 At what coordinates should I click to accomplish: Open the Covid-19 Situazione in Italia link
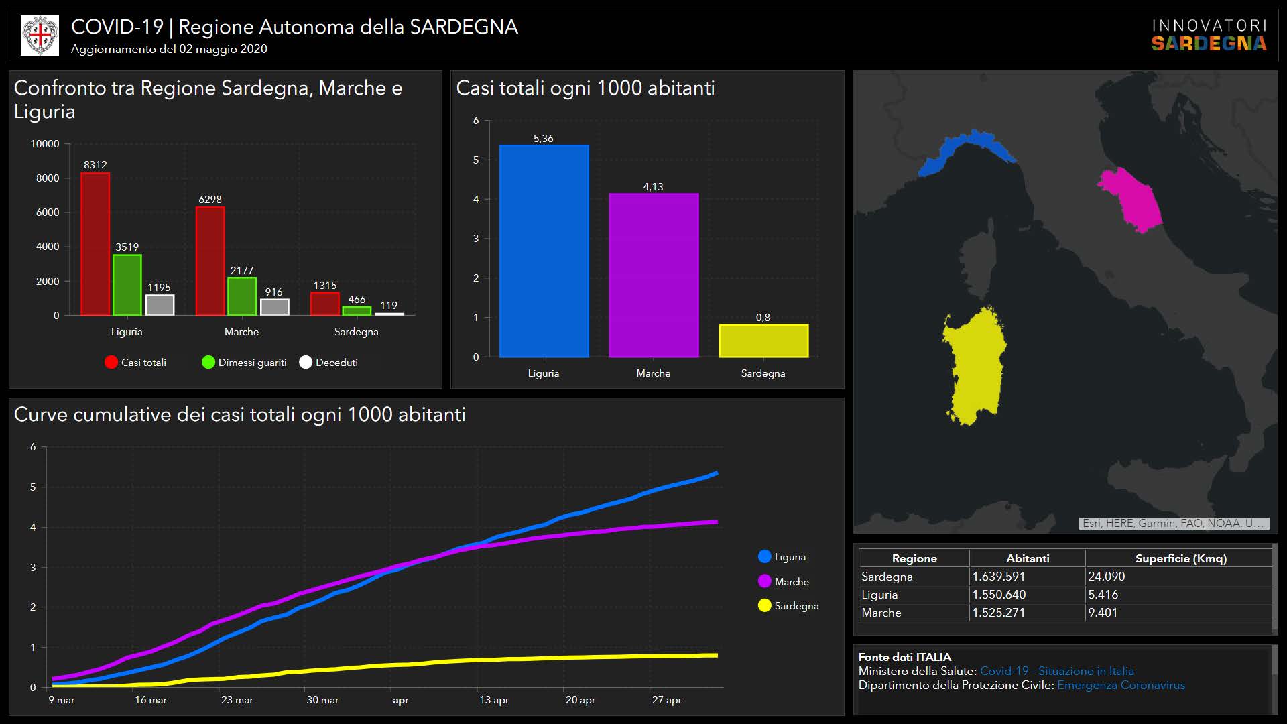pyautogui.click(x=1056, y=671)
